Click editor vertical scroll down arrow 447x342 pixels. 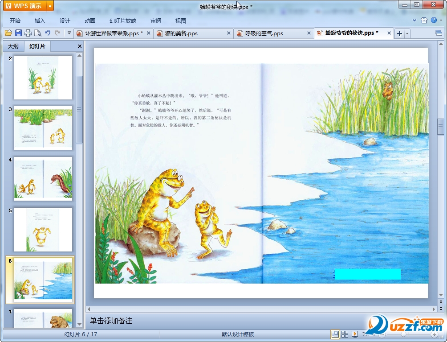[441, 295]
